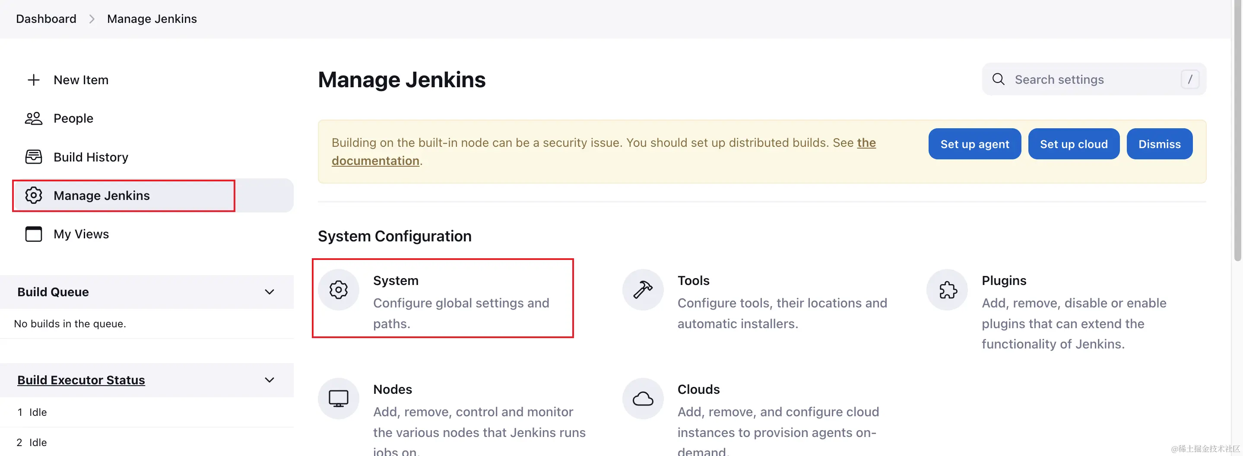Collapse the Build Executor Status panel
The width and height of the screenshot is (1243, 456).
[x=270, y=380]
